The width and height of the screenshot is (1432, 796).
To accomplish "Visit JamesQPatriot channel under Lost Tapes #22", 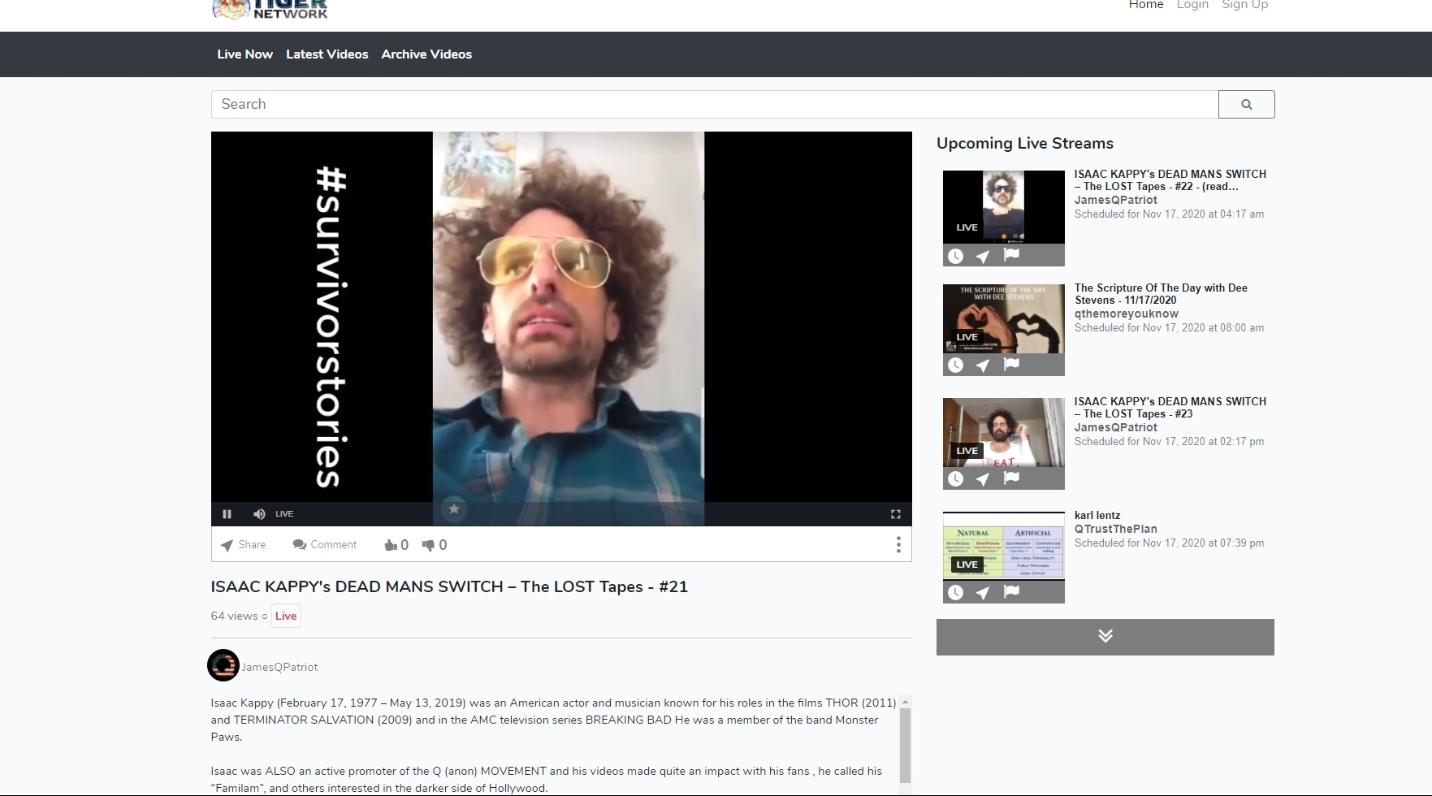I will pos(1116,200).
